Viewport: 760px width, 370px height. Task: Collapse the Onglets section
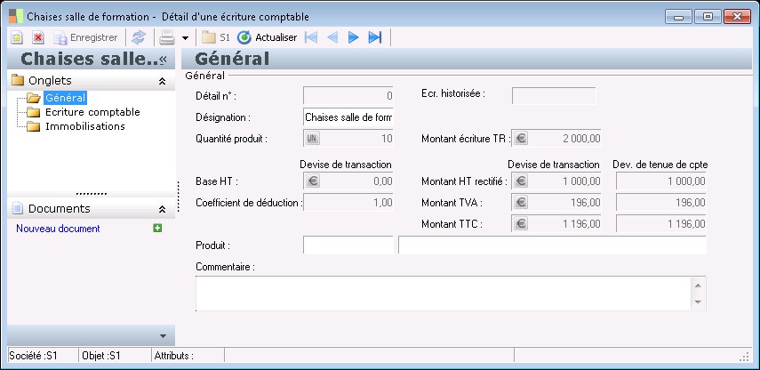[163, 81]
